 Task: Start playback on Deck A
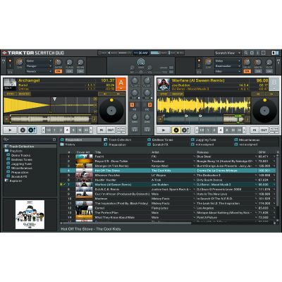(x=10, y=130)
